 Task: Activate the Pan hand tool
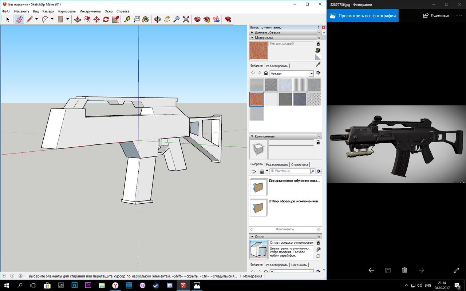tap(167, 19)
